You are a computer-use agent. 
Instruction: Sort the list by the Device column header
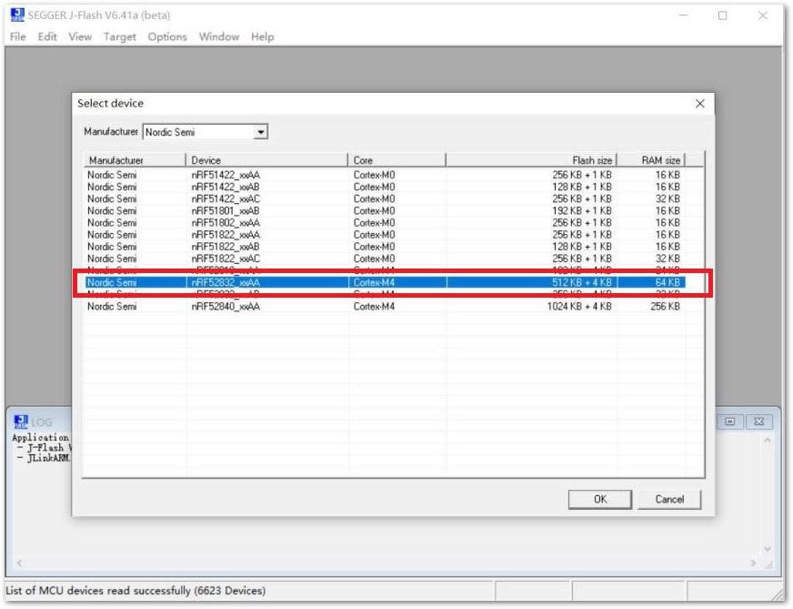click(266, 160)
